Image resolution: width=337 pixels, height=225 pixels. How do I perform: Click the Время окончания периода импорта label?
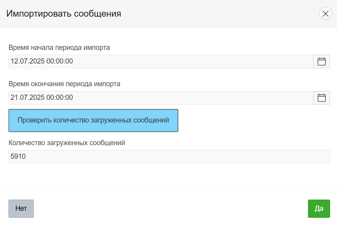point(64,84)
